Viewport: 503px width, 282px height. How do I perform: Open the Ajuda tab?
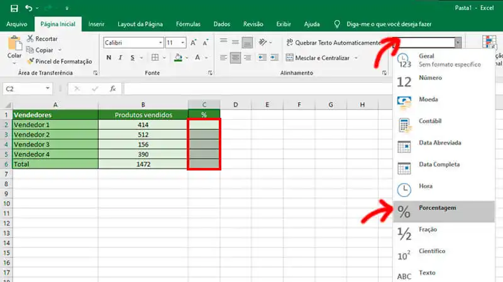tap(312, 24)
